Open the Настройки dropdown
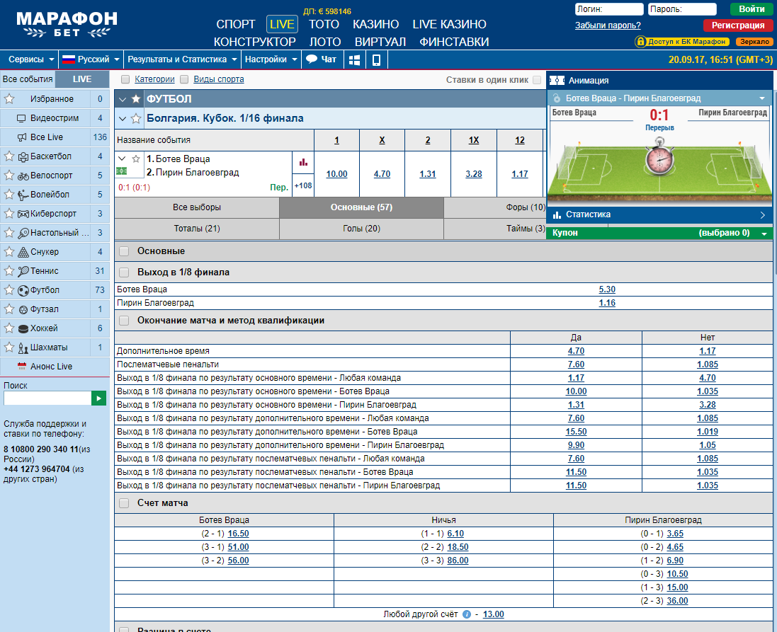The image size is (777, 632). [x=271, y=59]
